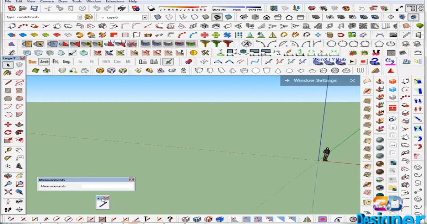The image size is (427, 224).
Task: Click the Print icon
Action: tap(121, 8)
